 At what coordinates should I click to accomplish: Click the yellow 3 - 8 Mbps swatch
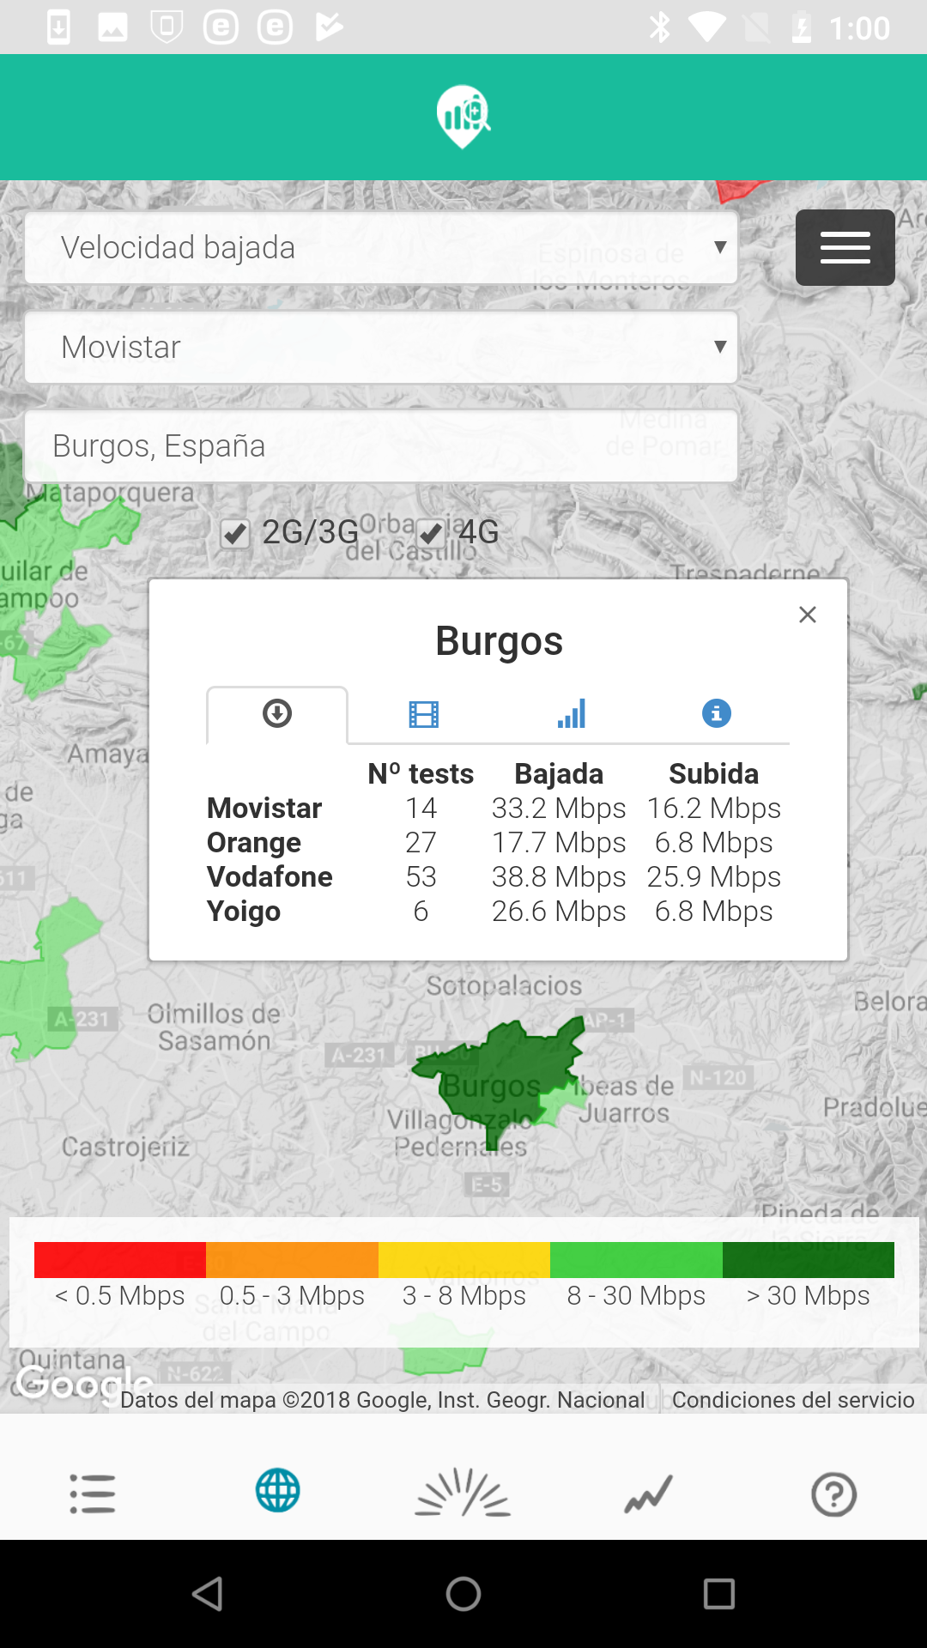(x=464, y=1260)
